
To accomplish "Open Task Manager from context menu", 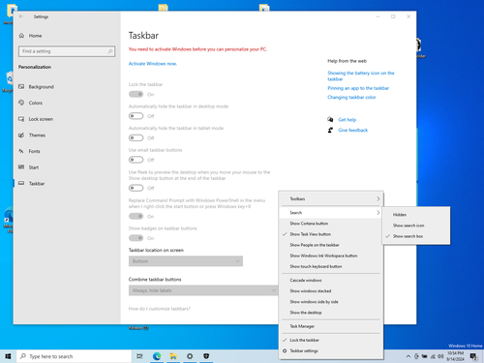I will 331,326.
